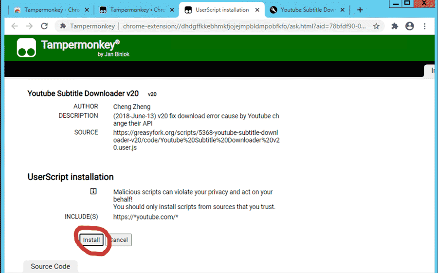Go back with browser back arrow
Image resolution: width=438 pixels, height=273 pixels.
(15, 26)
